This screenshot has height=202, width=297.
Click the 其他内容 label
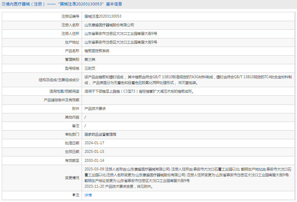(x=72, y=117)
